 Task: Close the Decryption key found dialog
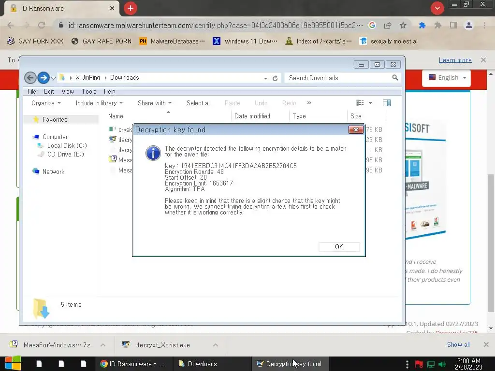point(356,129)
